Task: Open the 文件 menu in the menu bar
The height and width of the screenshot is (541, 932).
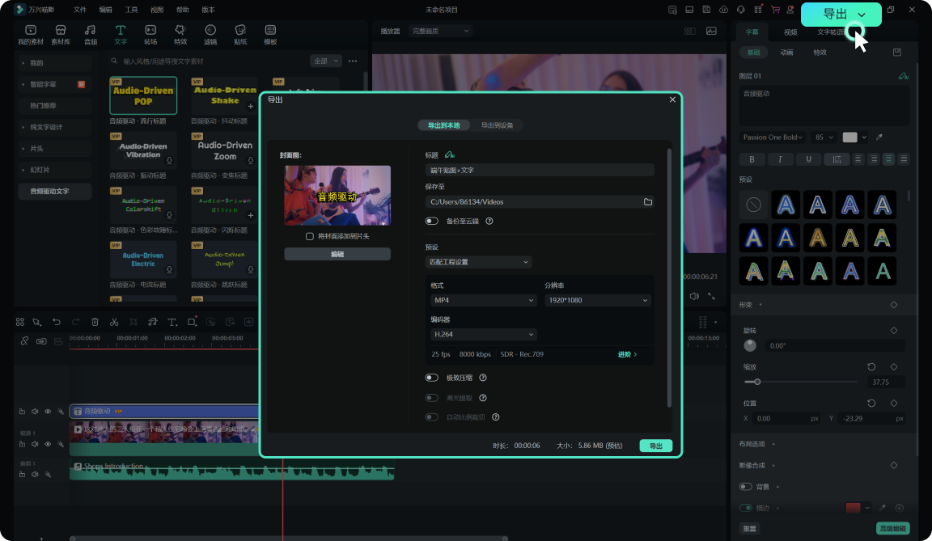Action: coord(79,10)
